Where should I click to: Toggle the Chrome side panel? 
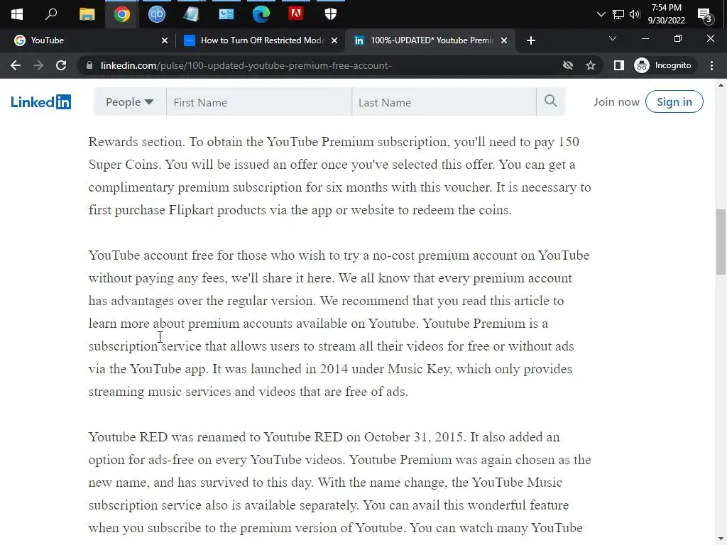(618, 65)
